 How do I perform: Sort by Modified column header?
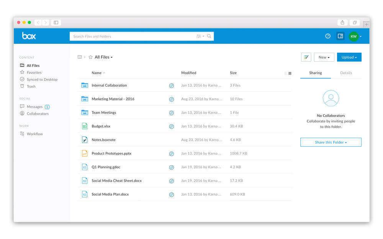(x=188, y=73)
